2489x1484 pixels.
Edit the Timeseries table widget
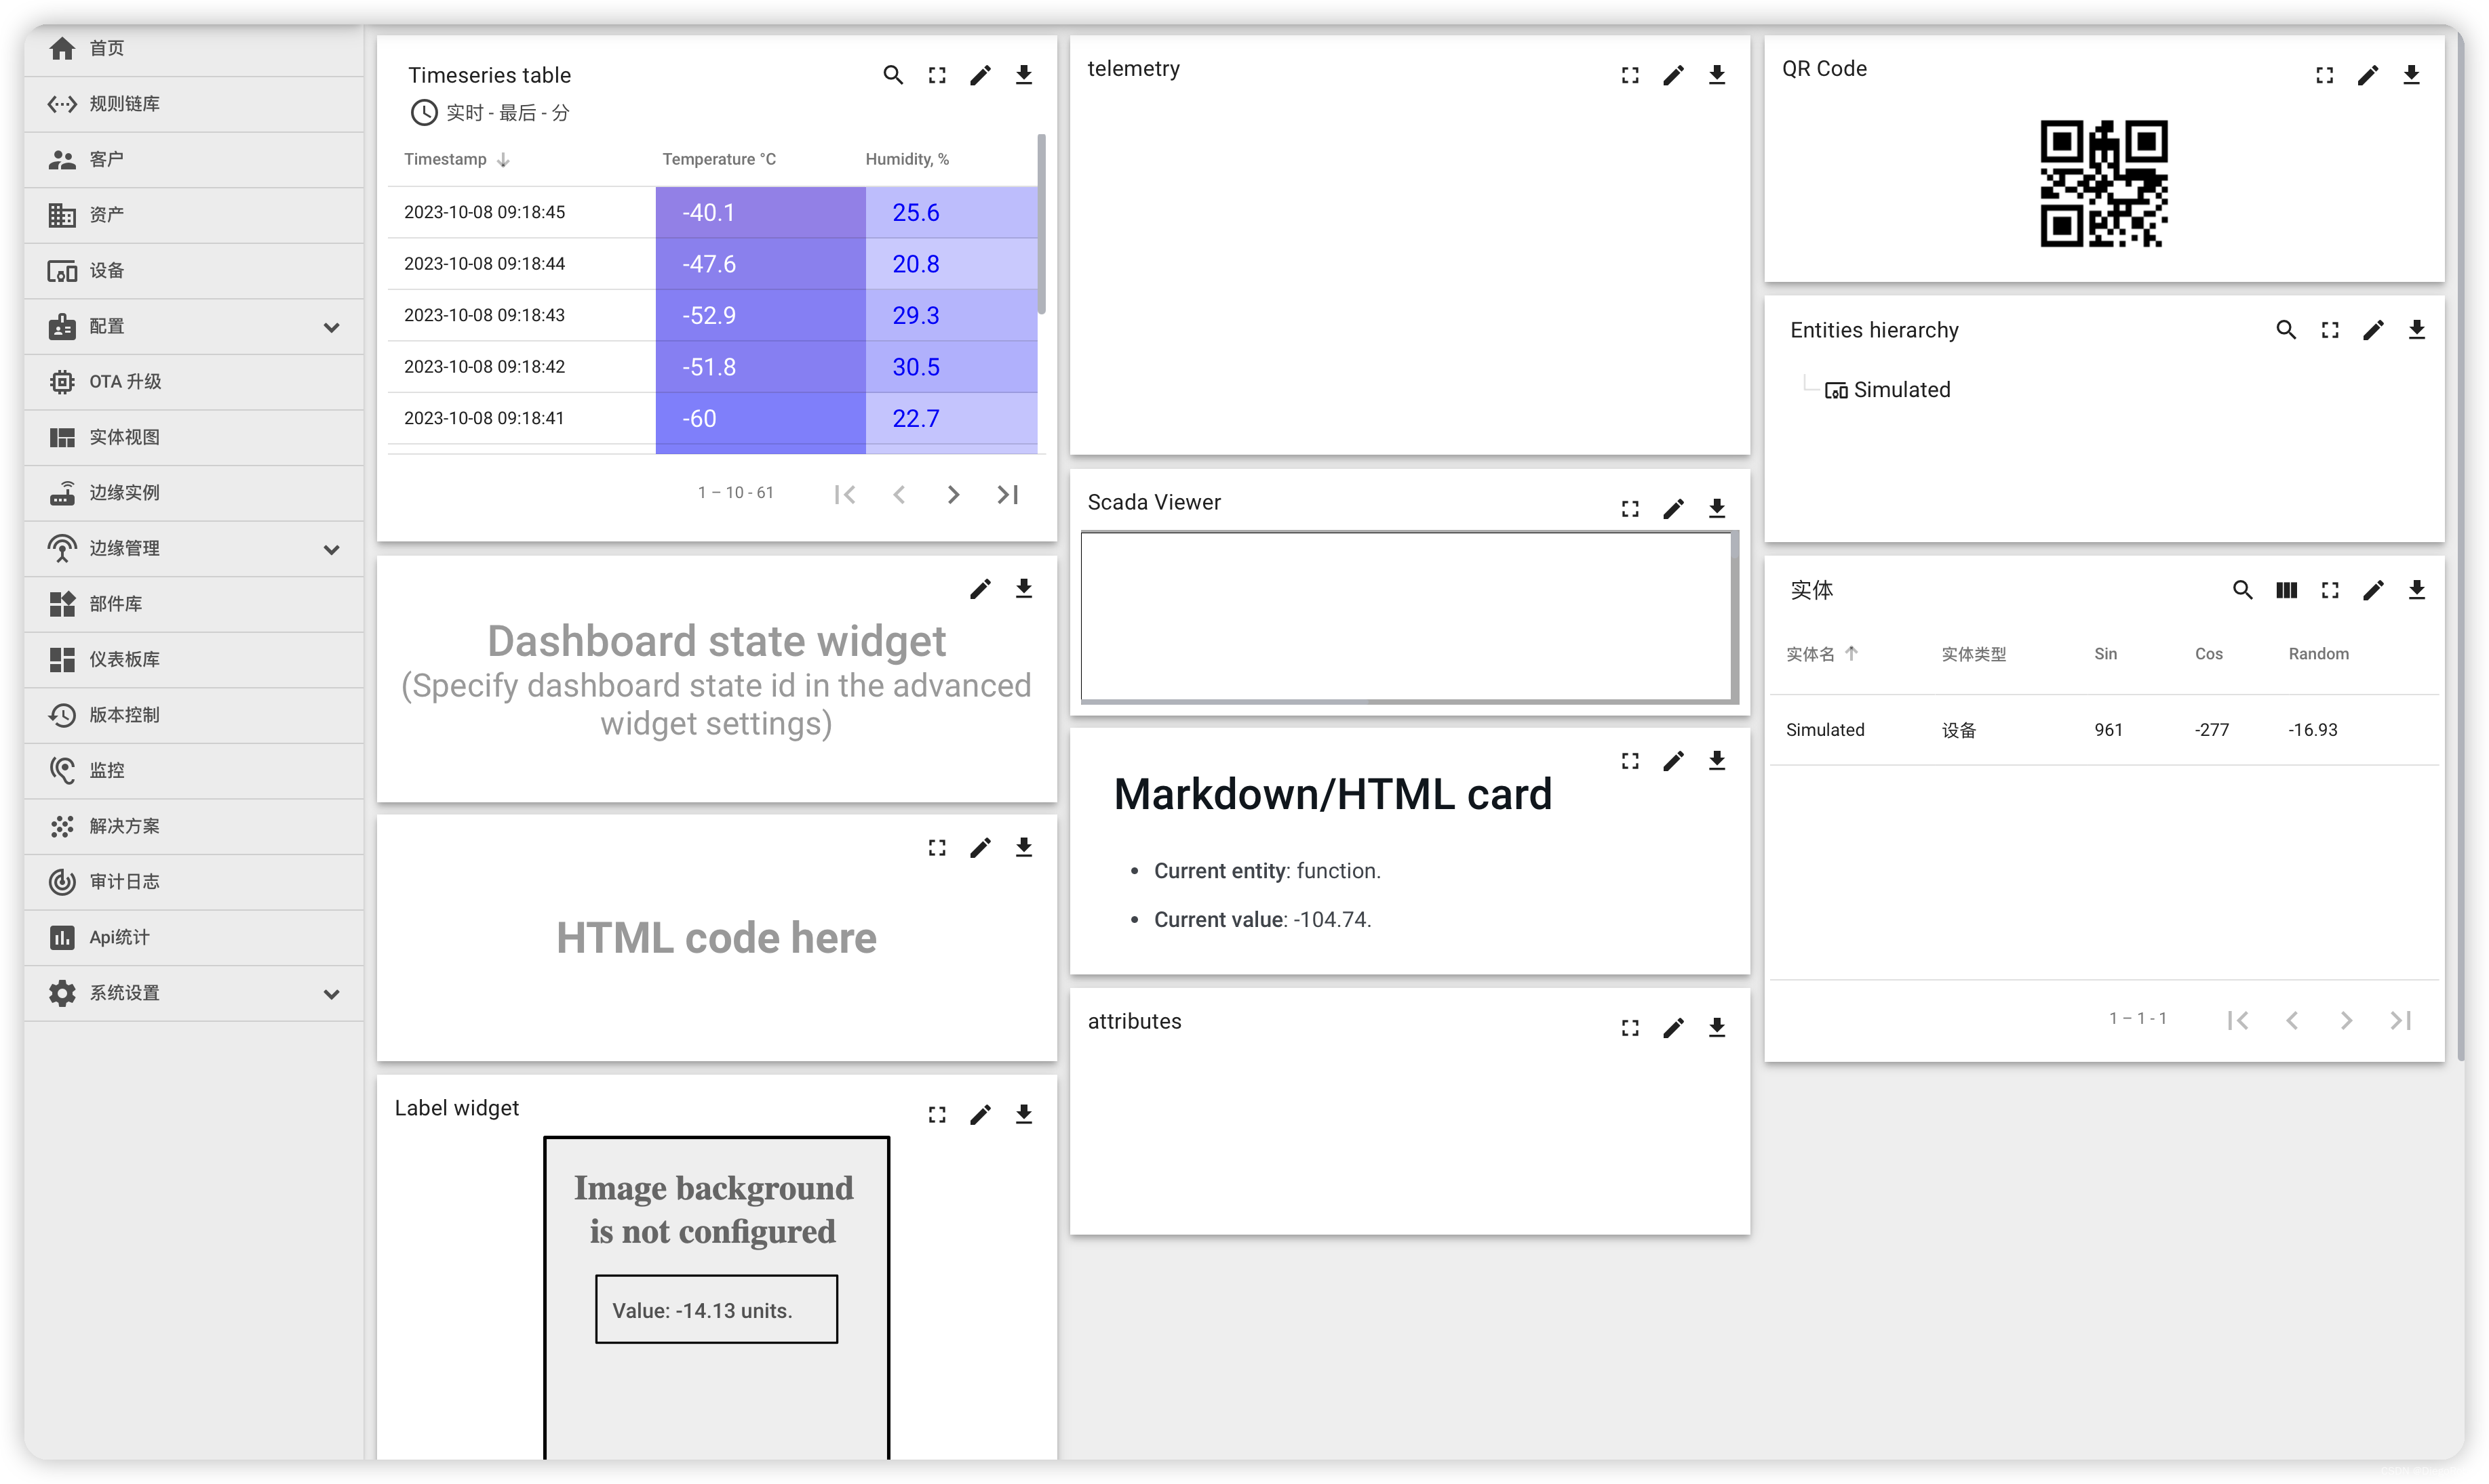[x=980, y=75]
